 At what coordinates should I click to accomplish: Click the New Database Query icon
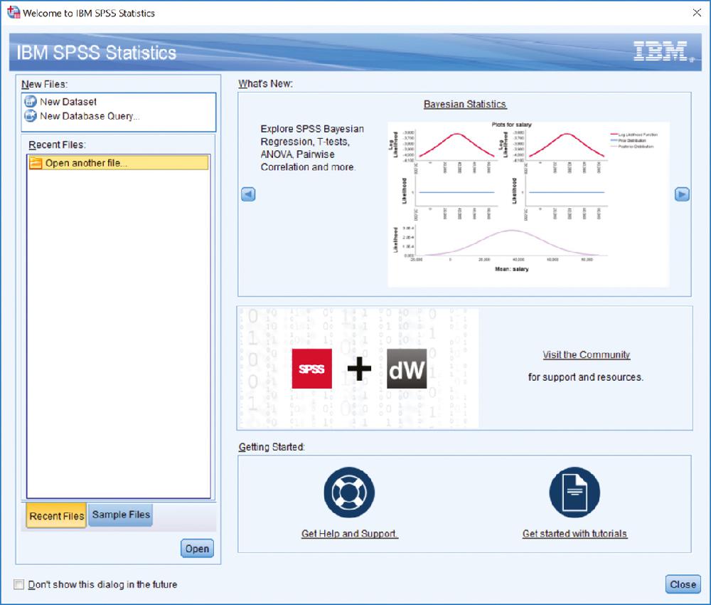[x=31, y=116]
